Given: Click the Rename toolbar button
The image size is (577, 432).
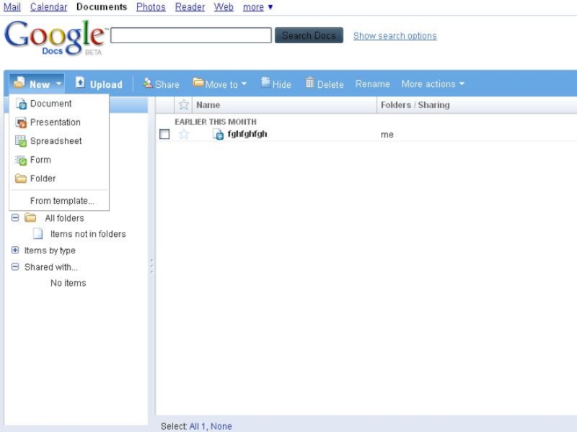Looking at the screenshot, I should 372,84.
